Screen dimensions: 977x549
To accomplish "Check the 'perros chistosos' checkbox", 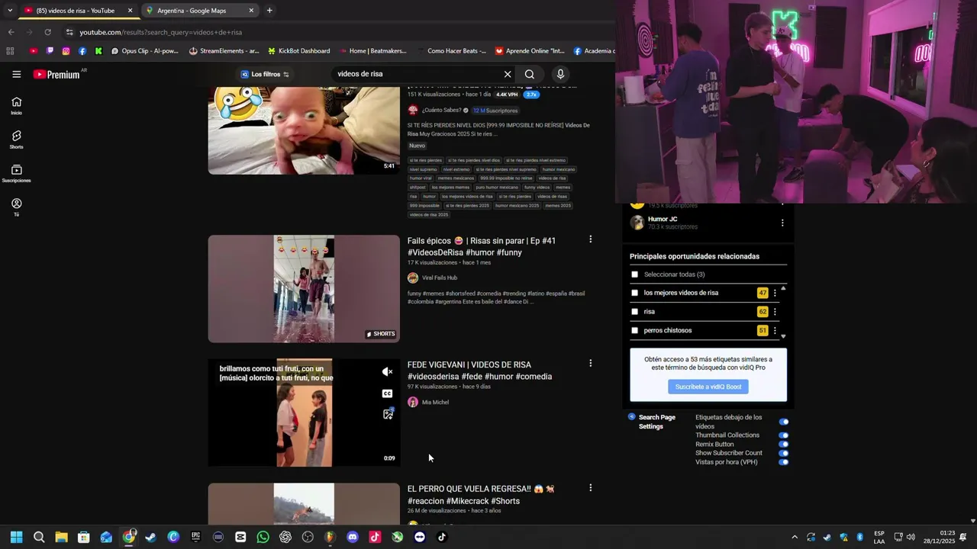I will click(x=634, y=331).
